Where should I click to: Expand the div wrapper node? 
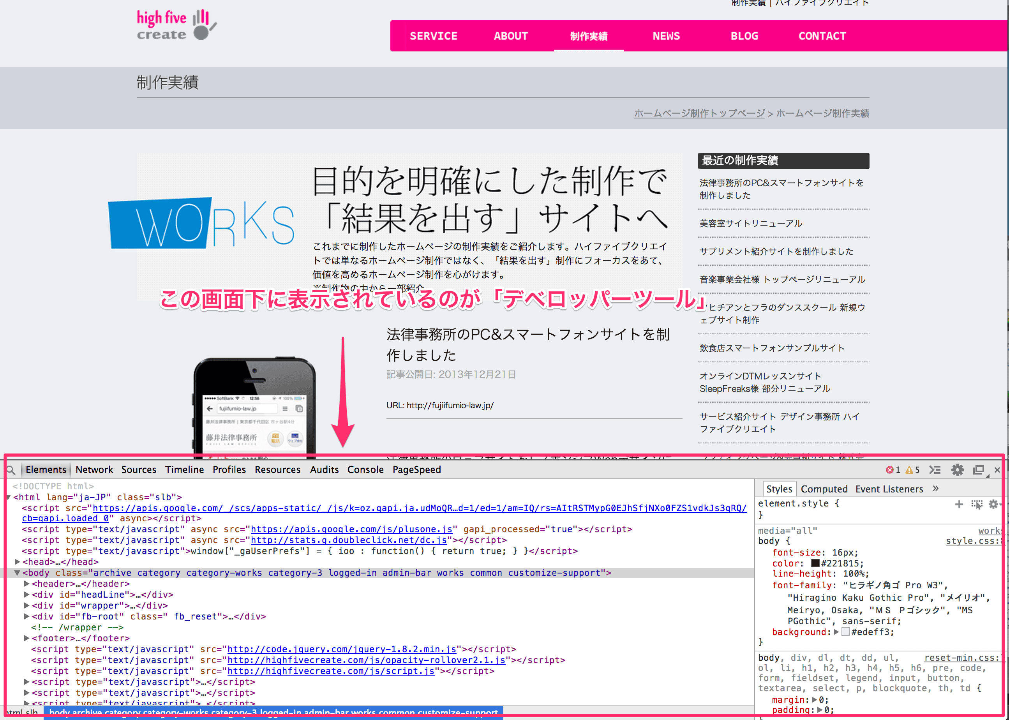tap(26, 605)
